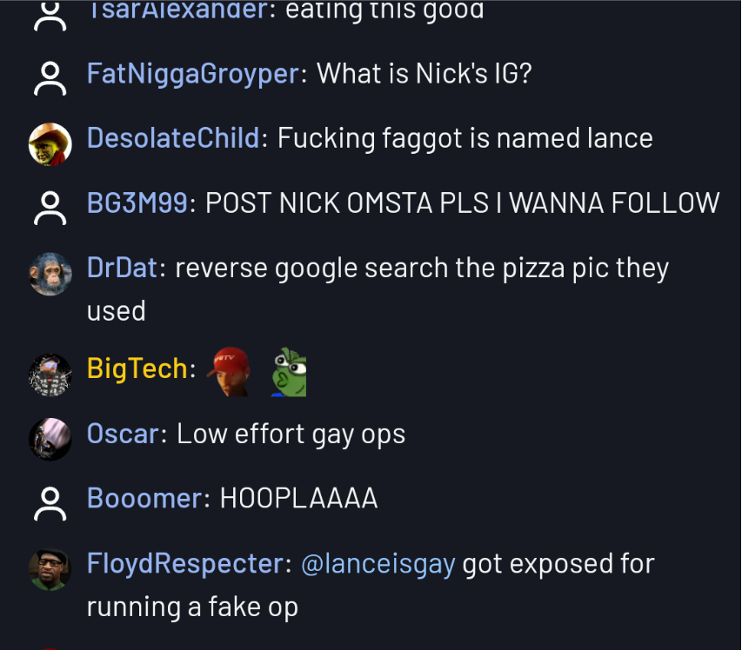Click the FloydRespecter username
The height and width of the screenshot is (650, 742).
pyautogui.click(x=185, y=563)
